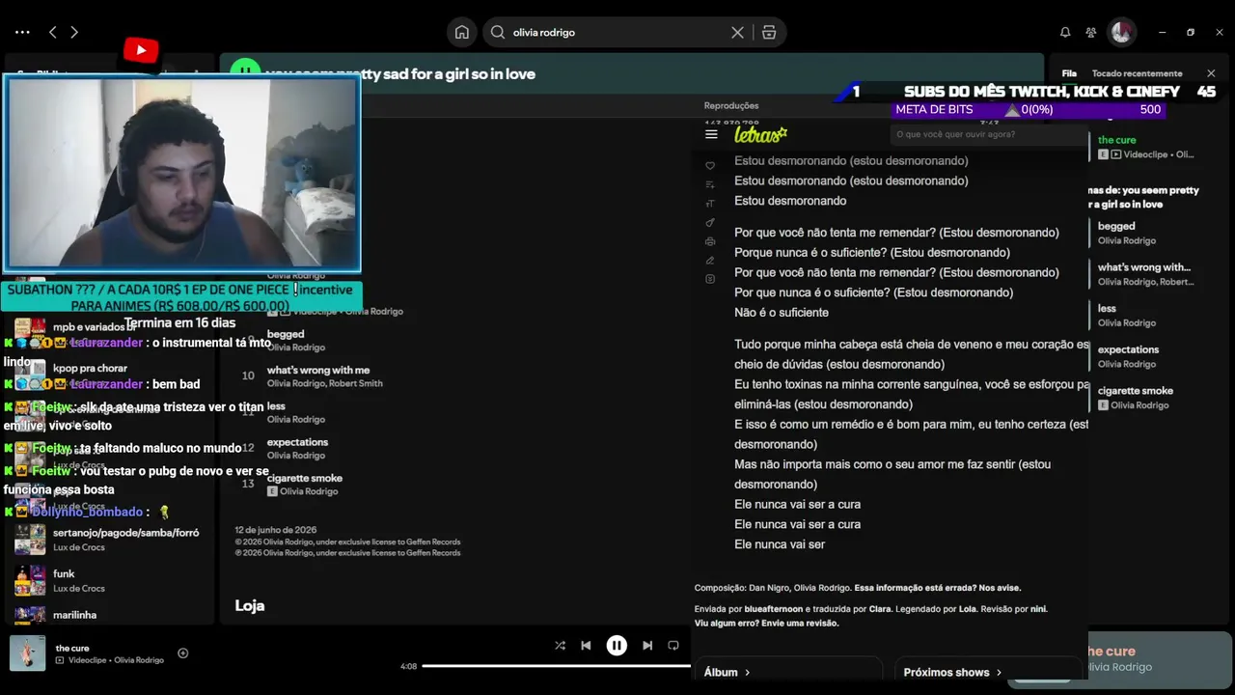This screenshot has height=695, width=1235.
Task: Skip to previous track
Action: [586, 646]
